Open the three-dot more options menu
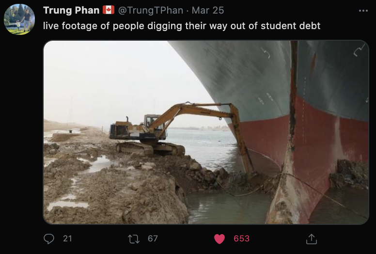Image resolution: width=376 pixels, height=254 pixels. [363, 11]
